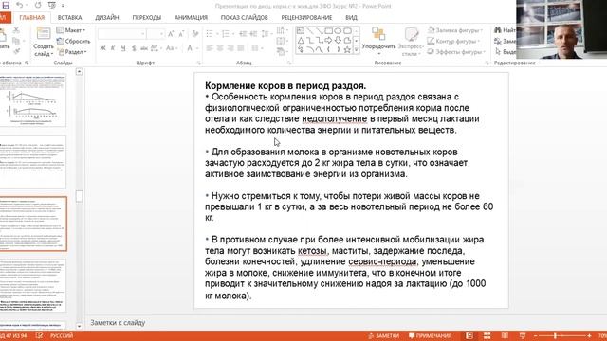Decrease font size with smaller A icon
This screenshot has width=607, height=341.
[x=181, y=34]
